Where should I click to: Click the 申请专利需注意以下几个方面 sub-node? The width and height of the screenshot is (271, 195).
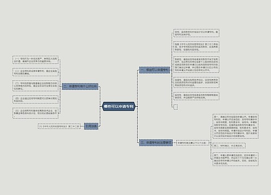click(x=192, y=143)
